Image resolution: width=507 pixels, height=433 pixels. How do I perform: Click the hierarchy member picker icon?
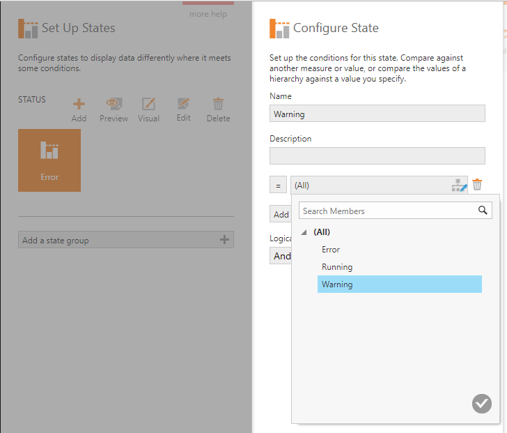tap(459, 185)
